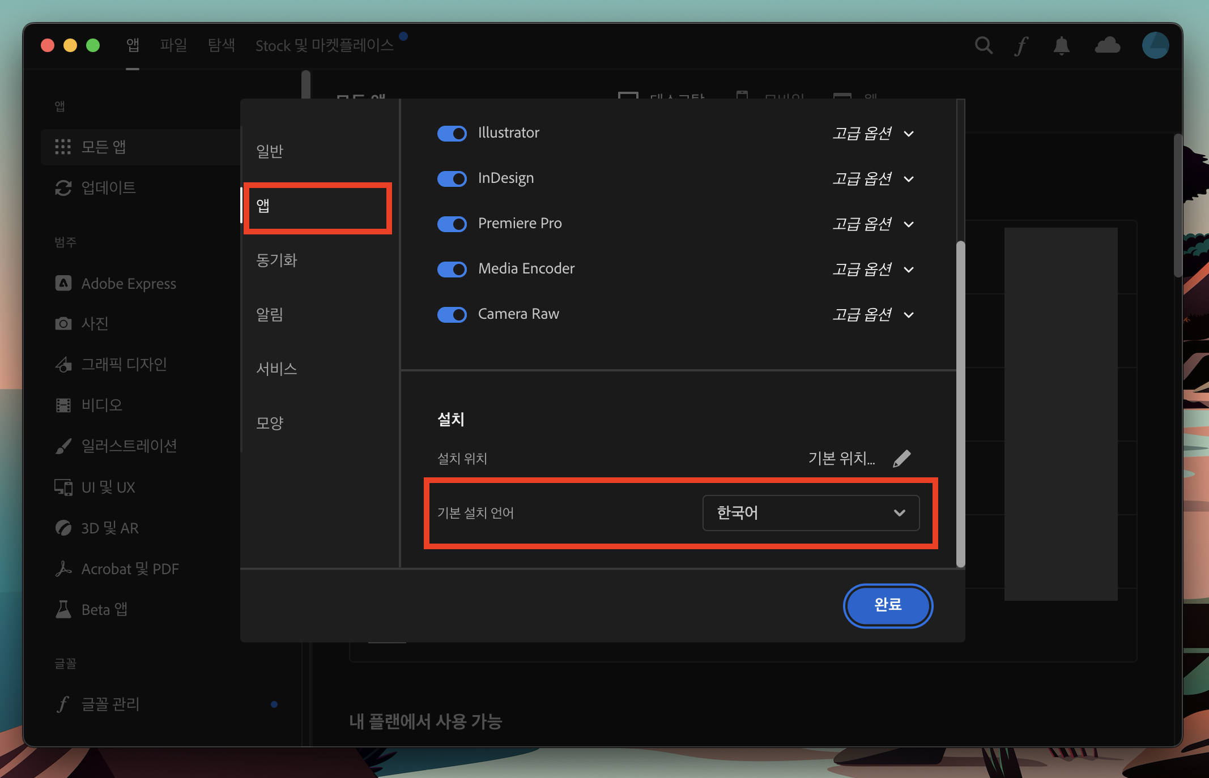The height and width of the screenshot is (778, 1209).
Task: Switch to 동기화 preferences tab
Action: tap(276, 260)
